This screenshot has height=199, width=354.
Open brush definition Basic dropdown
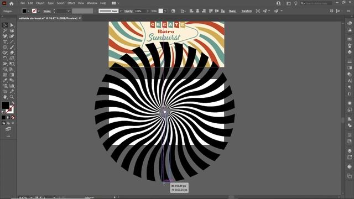[x=121, y=11]
